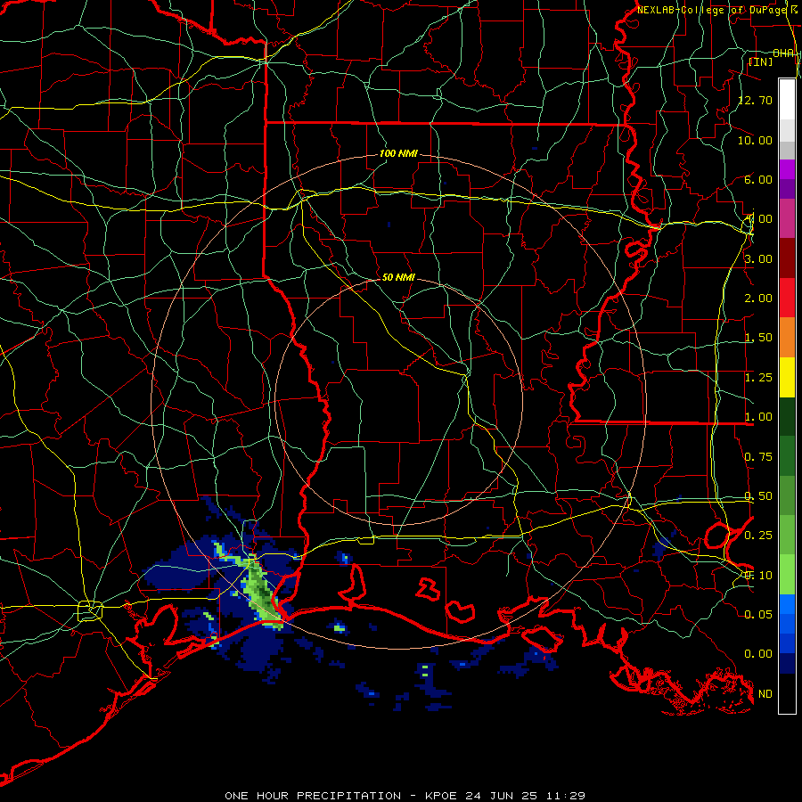Screen dimensions: 802x802
Task: Click the OHA product label near the legend
Action: [783, 53]
